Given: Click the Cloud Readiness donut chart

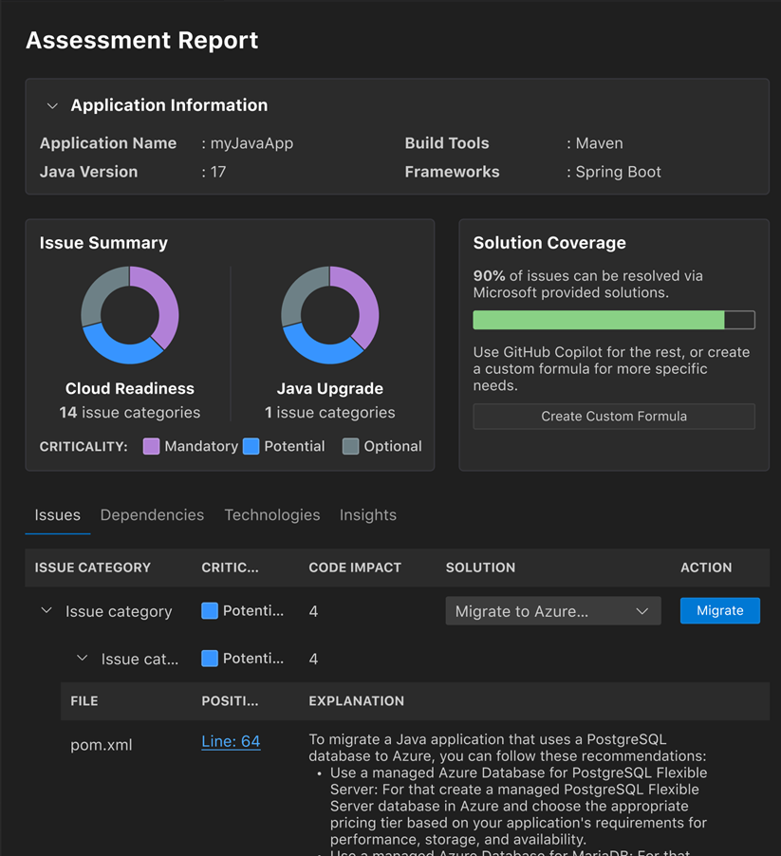Looking at the screenshot, I should (x=130, y=315).
